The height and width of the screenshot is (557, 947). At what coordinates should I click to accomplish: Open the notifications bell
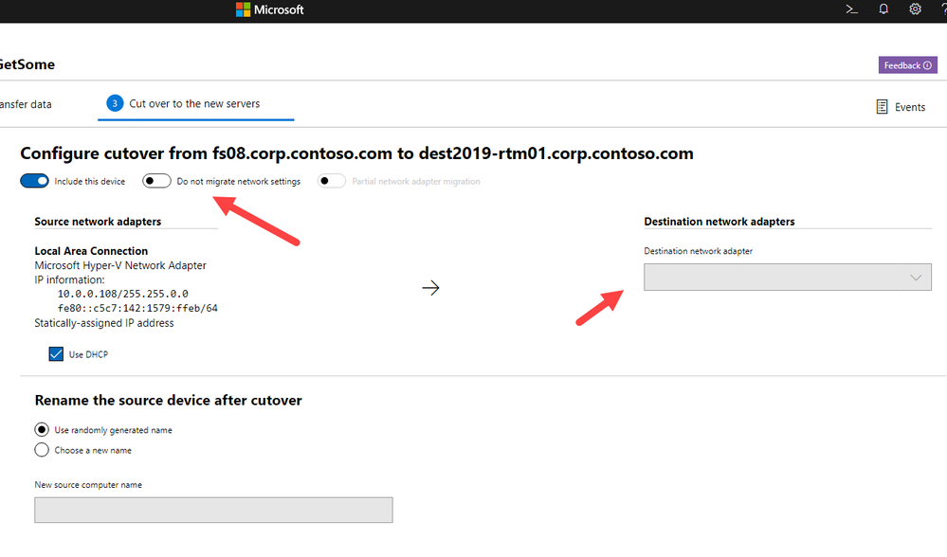point(883,9)
